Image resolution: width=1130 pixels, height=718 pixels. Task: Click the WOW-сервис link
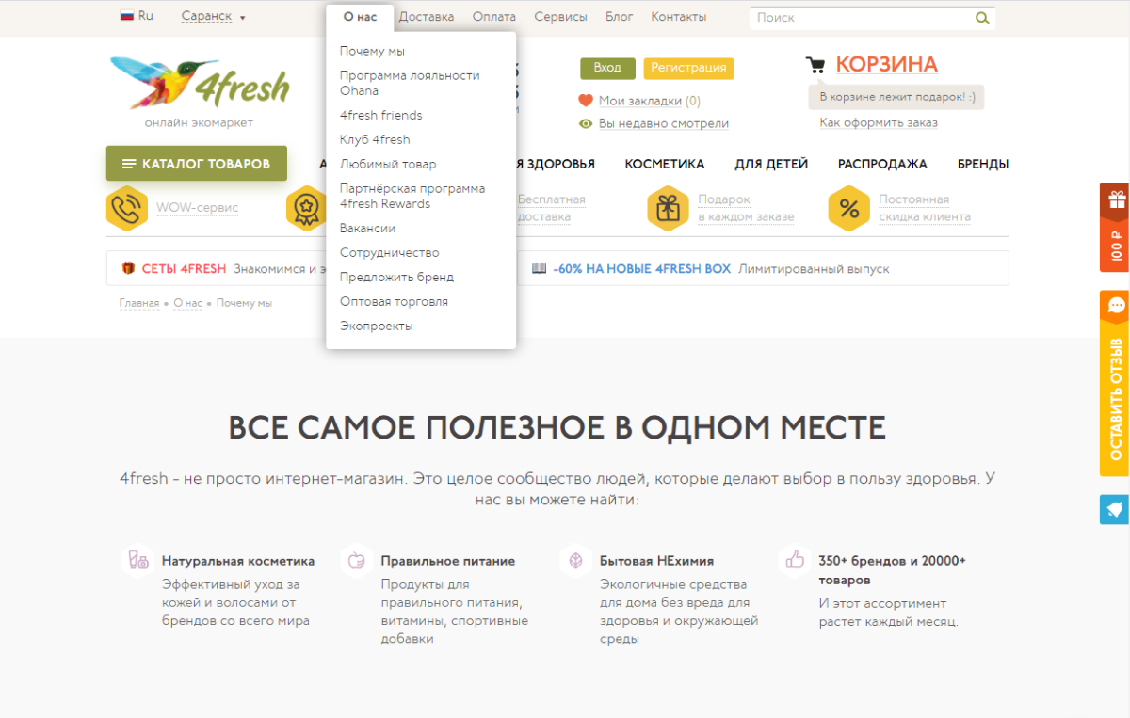point(197,208)
